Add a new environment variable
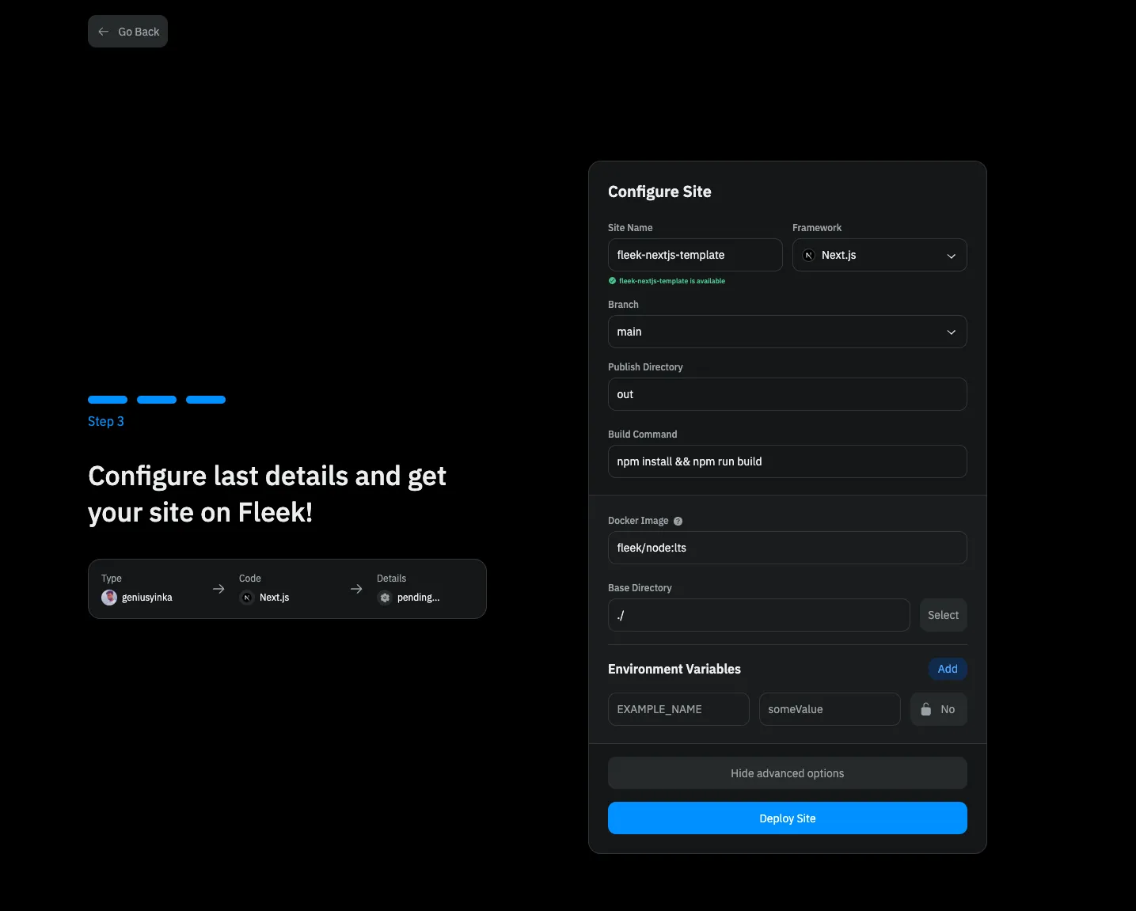The image size is (1136, 911). [x=947, y=669]
